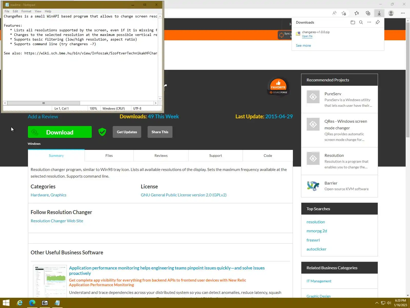Viewport: 410px width, 308px height.
Task: Search downloads using the magnifier icon
Action: pos(361,22)
